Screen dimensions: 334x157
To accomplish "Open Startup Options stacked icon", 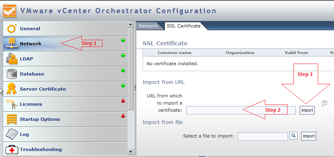I will pos(12,119).
